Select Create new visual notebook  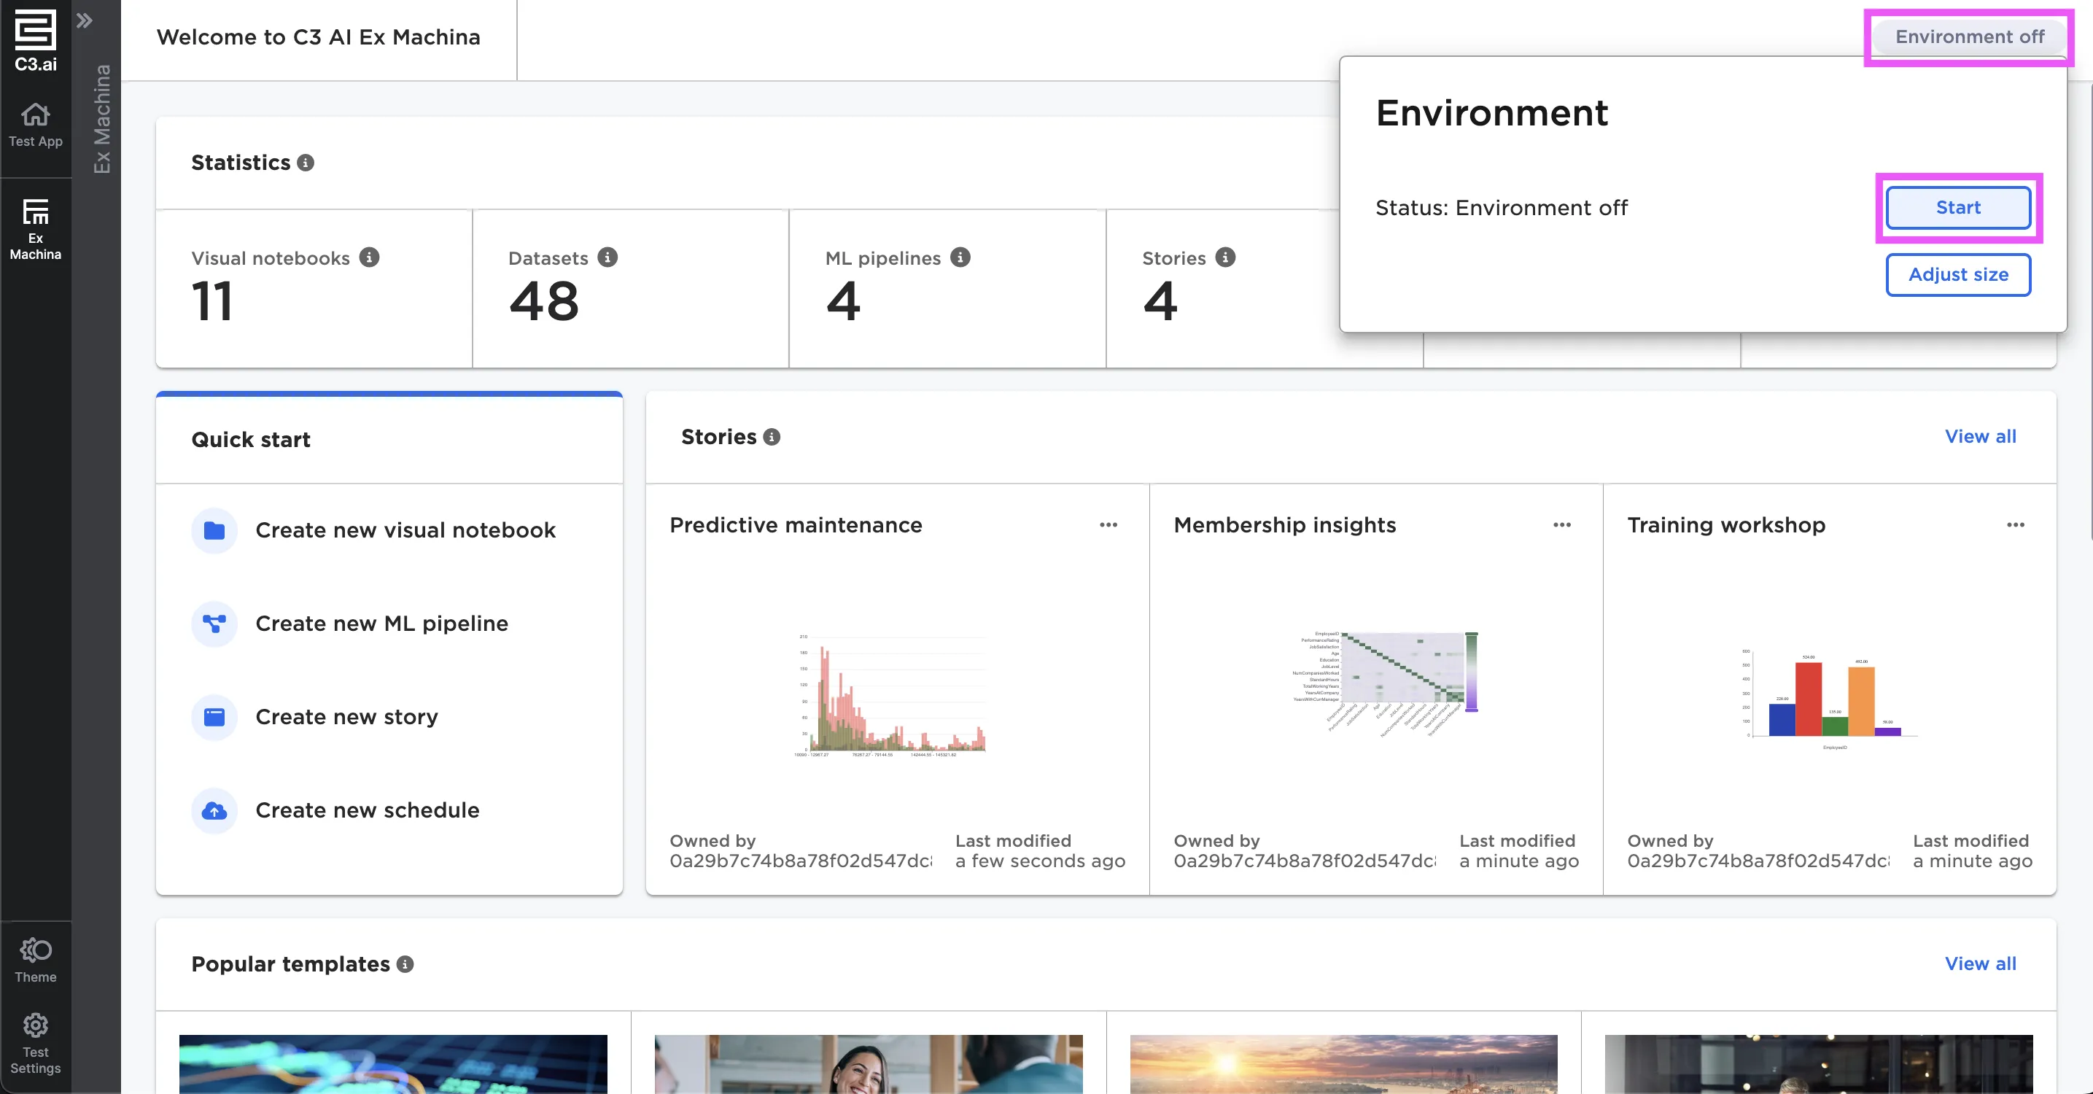[x=405, y=530]
